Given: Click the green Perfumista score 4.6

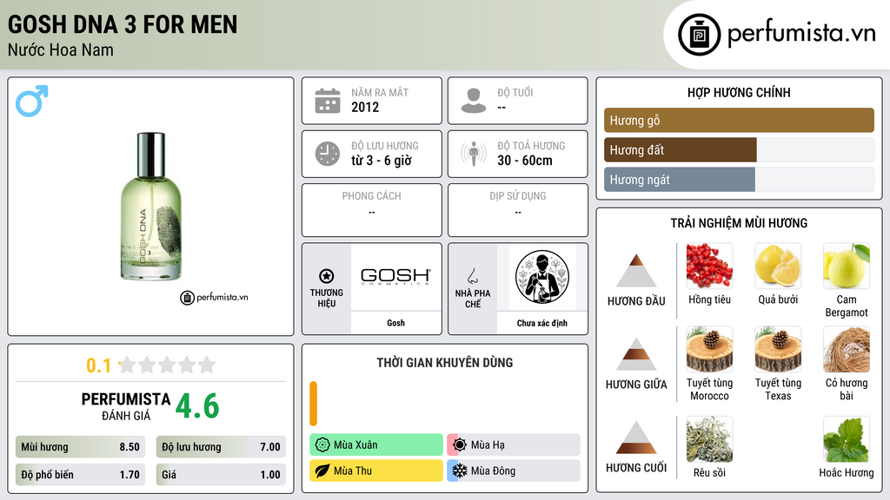Looking at the screenshot, I should tap(197, 406).
